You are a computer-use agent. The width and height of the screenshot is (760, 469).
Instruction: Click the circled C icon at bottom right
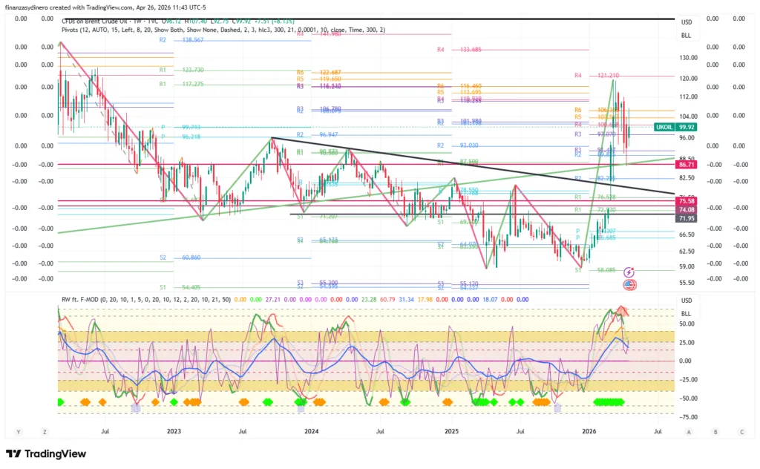point(741,431)
